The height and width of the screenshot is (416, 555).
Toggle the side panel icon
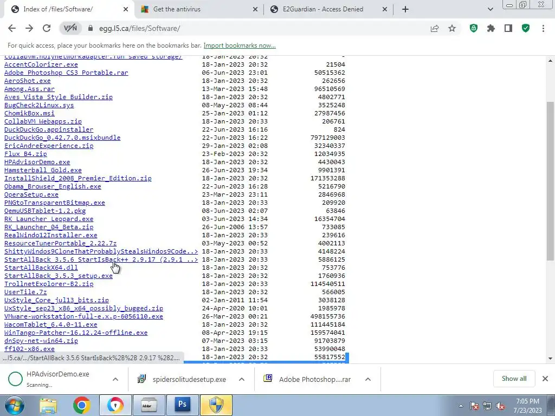tap(508, 28)
